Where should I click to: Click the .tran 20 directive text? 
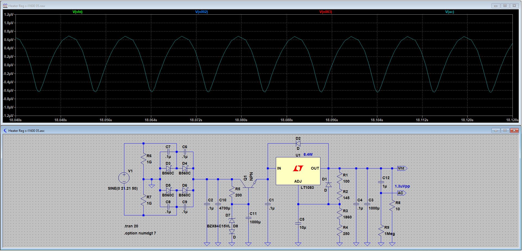click(x=131, y=226)
